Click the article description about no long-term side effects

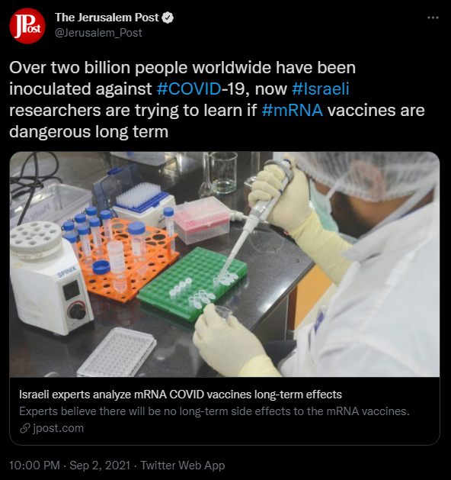(x=214, y=411)
